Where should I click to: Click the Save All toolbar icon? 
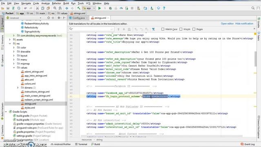pyautogui.click(x=8, y=8)
